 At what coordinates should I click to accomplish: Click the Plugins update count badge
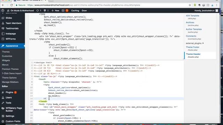pyautogui.click(x=15, y=92)
